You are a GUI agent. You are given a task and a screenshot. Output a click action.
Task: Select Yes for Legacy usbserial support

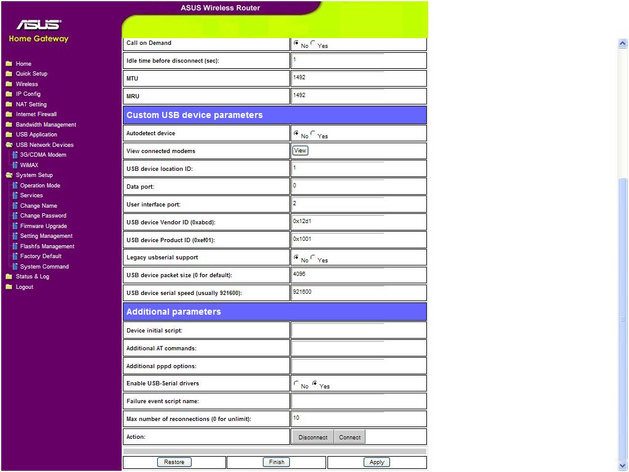pos(313,258)
